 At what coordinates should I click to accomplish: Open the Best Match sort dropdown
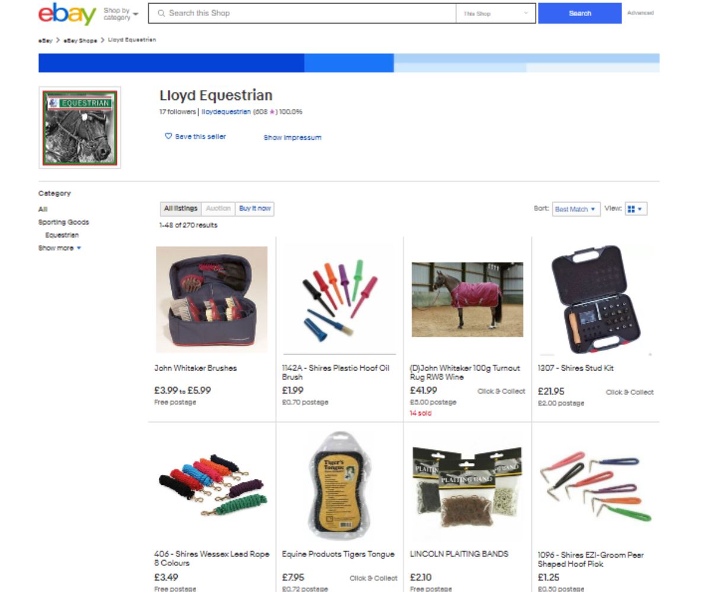pos(576,209)
